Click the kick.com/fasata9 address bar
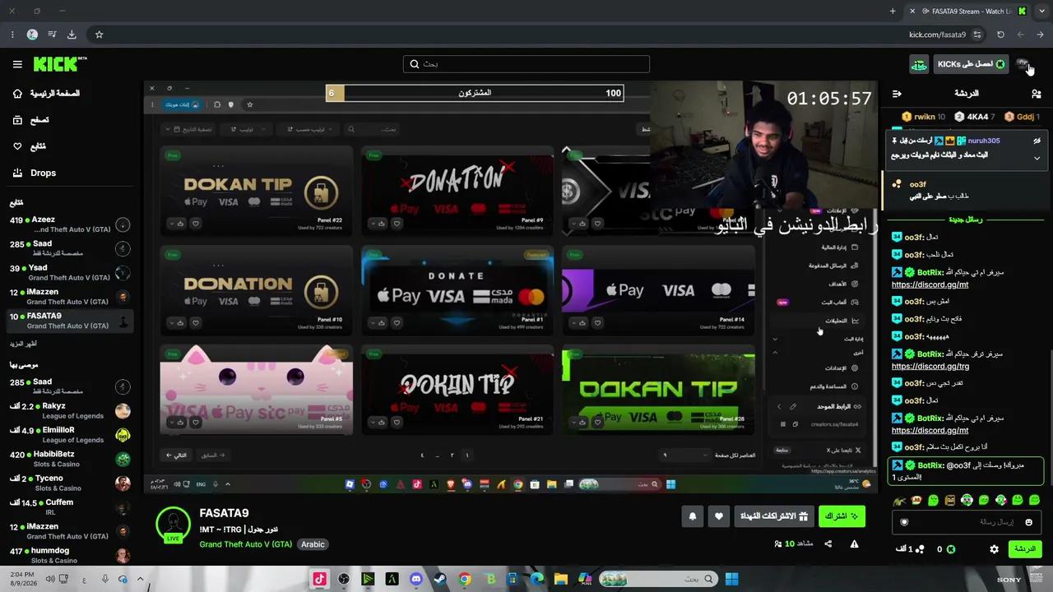 (x=936, y=35)
